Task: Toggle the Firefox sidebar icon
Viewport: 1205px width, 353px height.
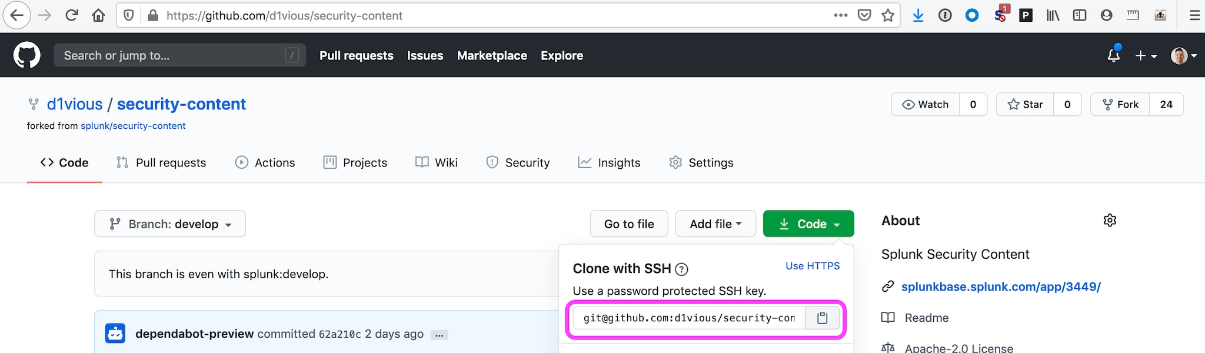Action: coord(1080,15)
